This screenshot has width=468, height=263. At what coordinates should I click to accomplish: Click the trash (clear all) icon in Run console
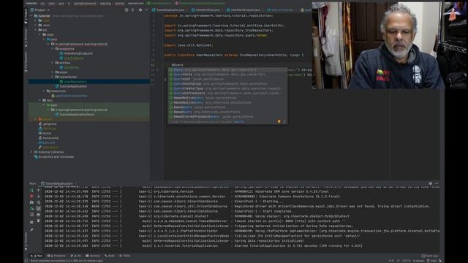(x=38, y=221)
